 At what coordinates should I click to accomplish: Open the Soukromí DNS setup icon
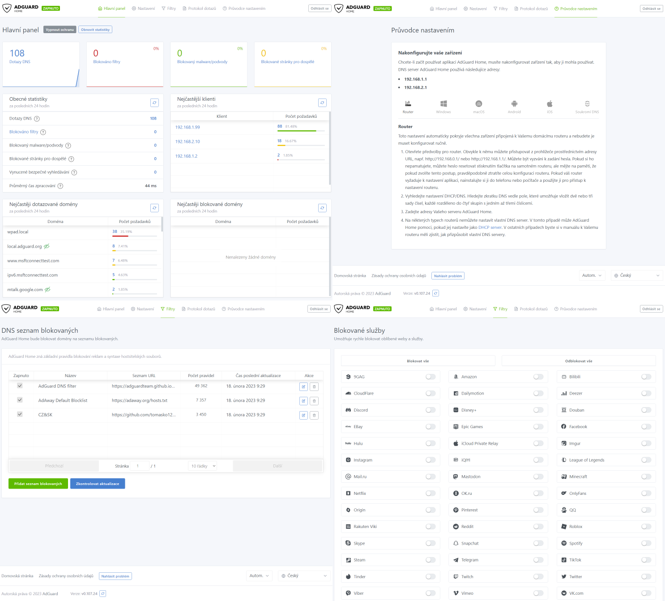click(x=587, y=107)
